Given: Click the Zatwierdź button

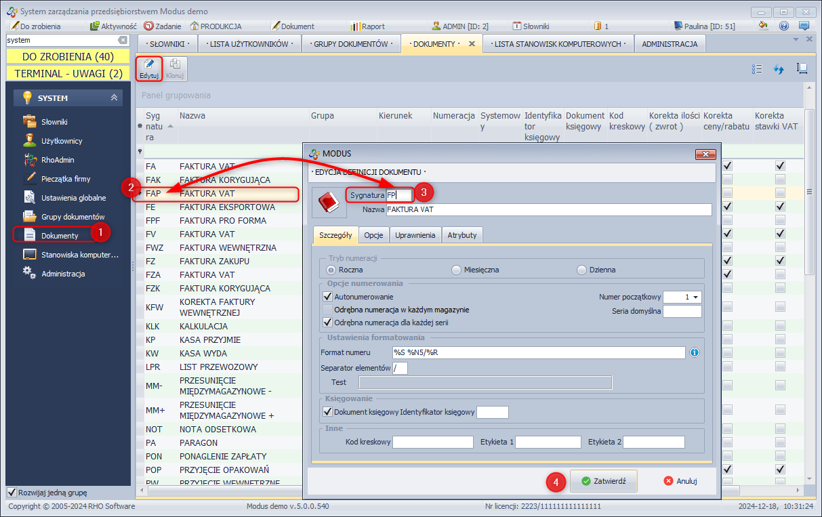Looking at the screenshot, I should [x=603, y=481].
